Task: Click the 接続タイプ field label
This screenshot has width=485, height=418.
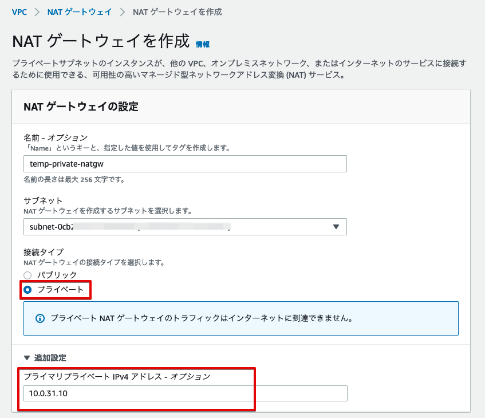Action: 44,252
